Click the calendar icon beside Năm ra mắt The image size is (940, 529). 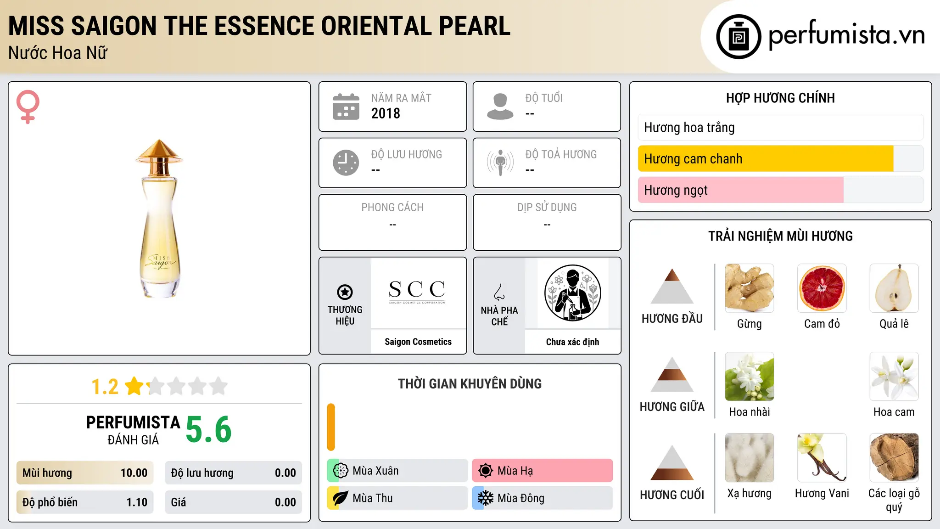tap(346, 107)
